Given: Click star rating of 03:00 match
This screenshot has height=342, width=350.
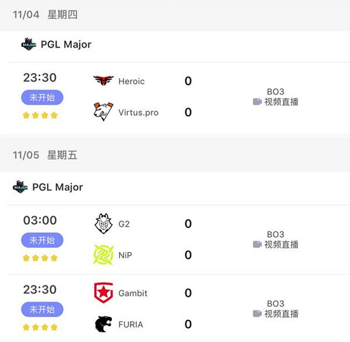Looking at the screenshot, I should 40,258.
